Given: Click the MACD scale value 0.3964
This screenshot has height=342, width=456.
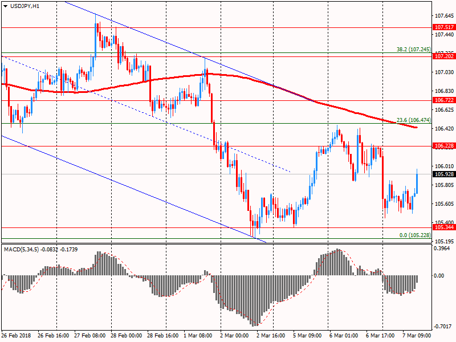Looking at the screenshot, I should [441, 249].
